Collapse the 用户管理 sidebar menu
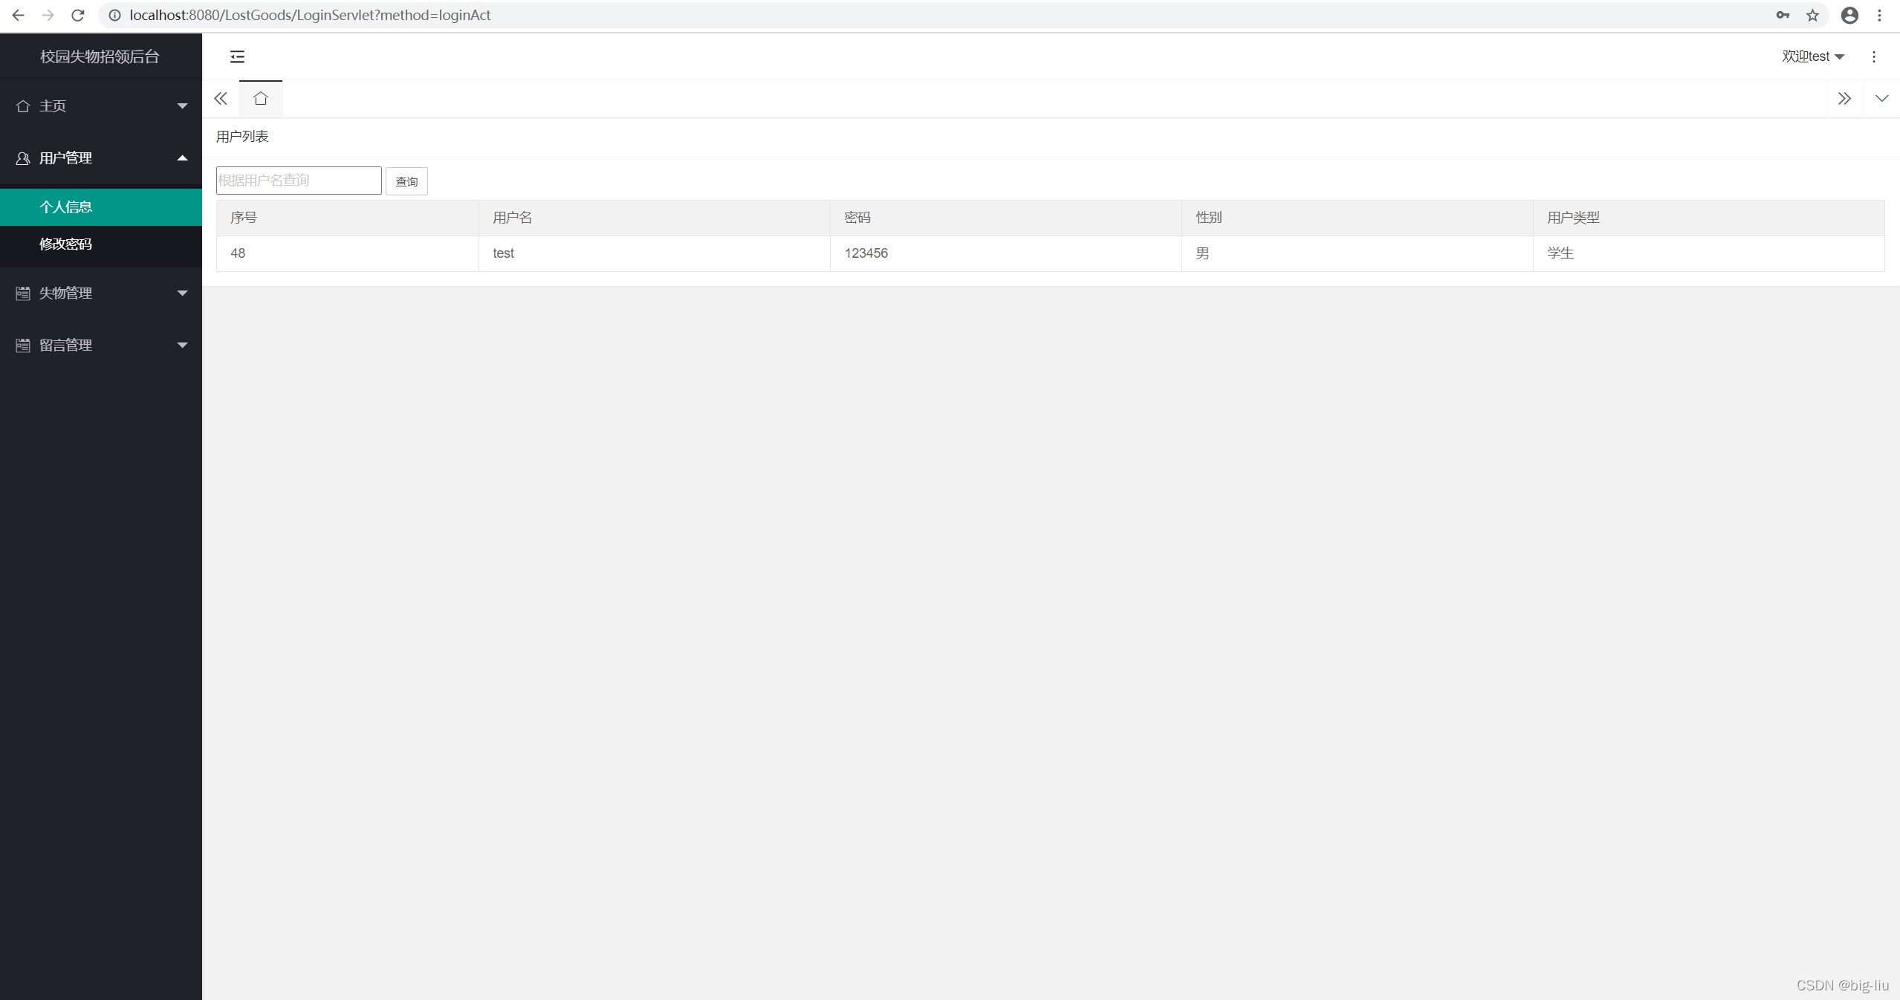This screenshot has width=1900, height=1000. pyautogui.click(x=101, y=158)
